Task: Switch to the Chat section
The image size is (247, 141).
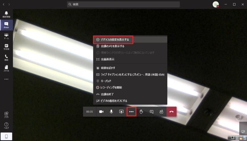Action: click(x=6, y=25)
